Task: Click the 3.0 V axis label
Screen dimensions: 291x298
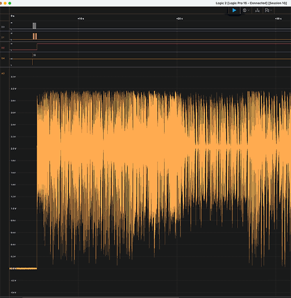Action: click(13, 89)
